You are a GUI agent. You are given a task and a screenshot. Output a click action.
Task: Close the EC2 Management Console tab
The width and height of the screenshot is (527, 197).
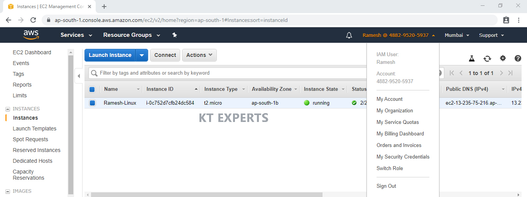pos(90,7)
